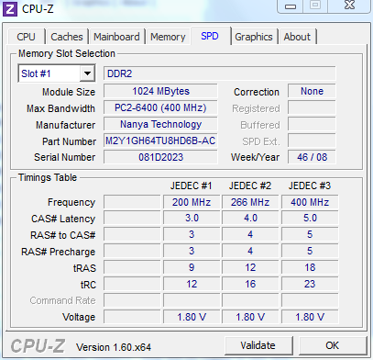Switch to the Caches tab

(x=67, y=37)
